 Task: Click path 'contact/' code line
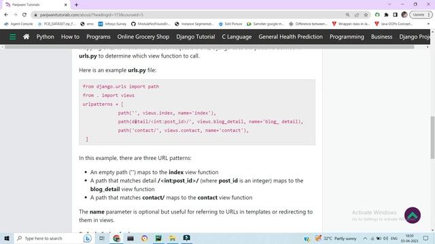click(184, 130)
